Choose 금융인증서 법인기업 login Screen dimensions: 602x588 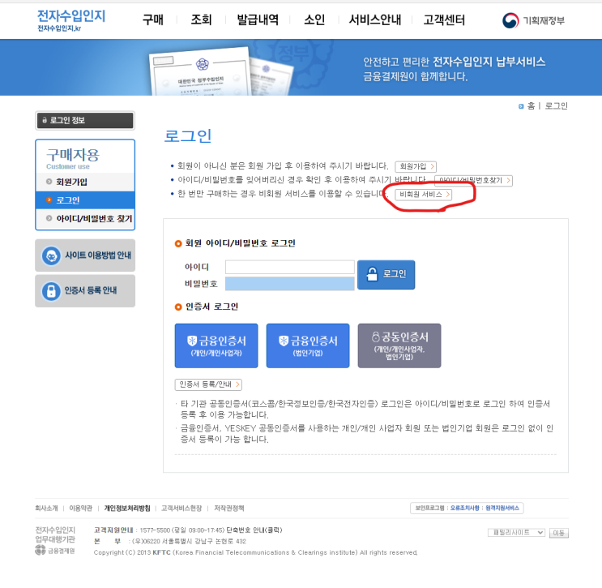[308, 346]
